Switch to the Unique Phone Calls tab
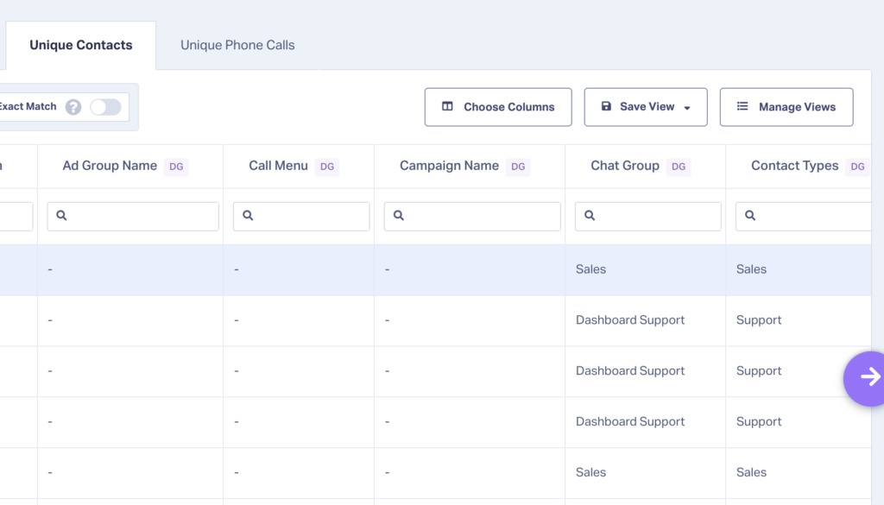 click(x=237, y=45)
